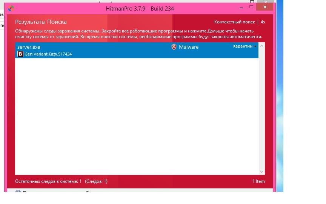The width and height of the screenshot is (326, 204).
Task: Click the results scrollbar up arrow
Action: (261, 46)
